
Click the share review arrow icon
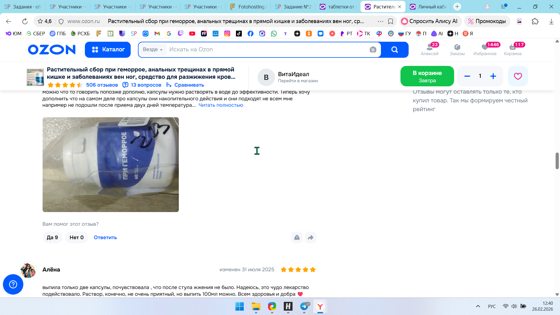coord(311,237)
